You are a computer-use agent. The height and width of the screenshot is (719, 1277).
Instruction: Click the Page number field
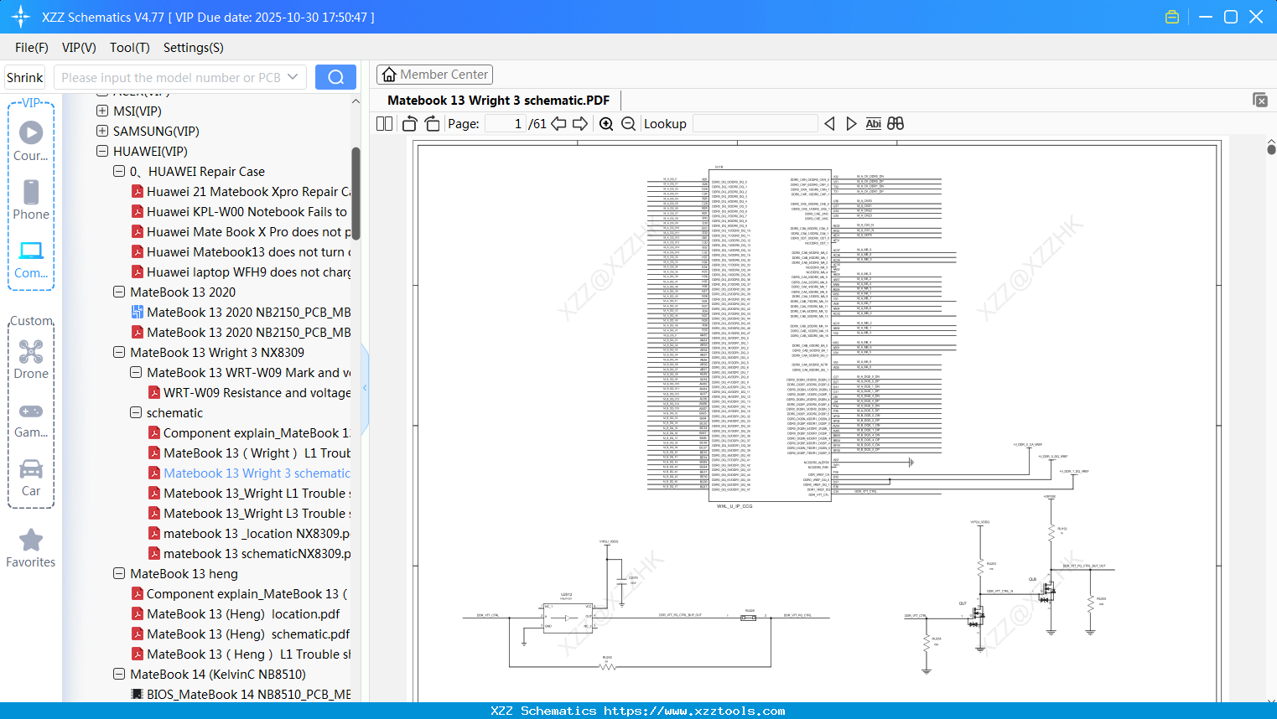pos(506,124)
